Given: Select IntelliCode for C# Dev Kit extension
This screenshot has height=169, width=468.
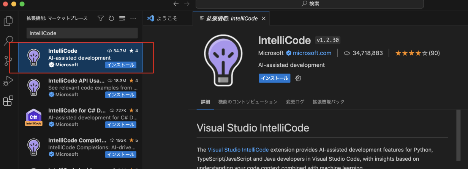Looking at the screenshot, I should click(81, 117).
